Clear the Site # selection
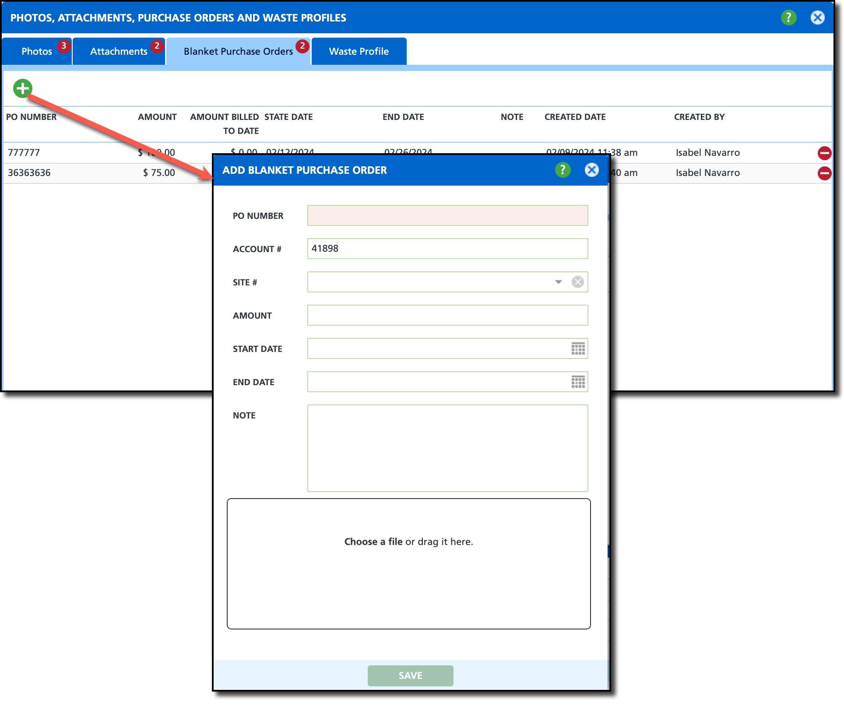Screen dimensions: 844x717 tap(577, 282)
